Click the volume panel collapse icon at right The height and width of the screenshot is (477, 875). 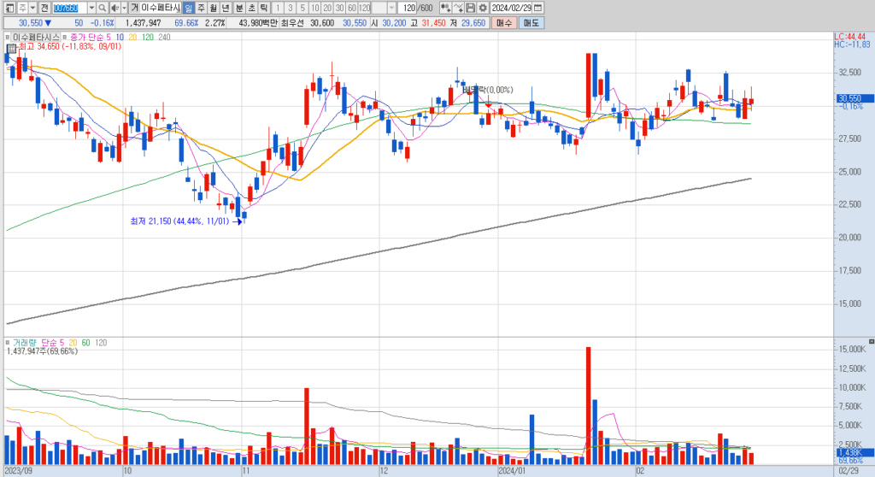point(871,341)
